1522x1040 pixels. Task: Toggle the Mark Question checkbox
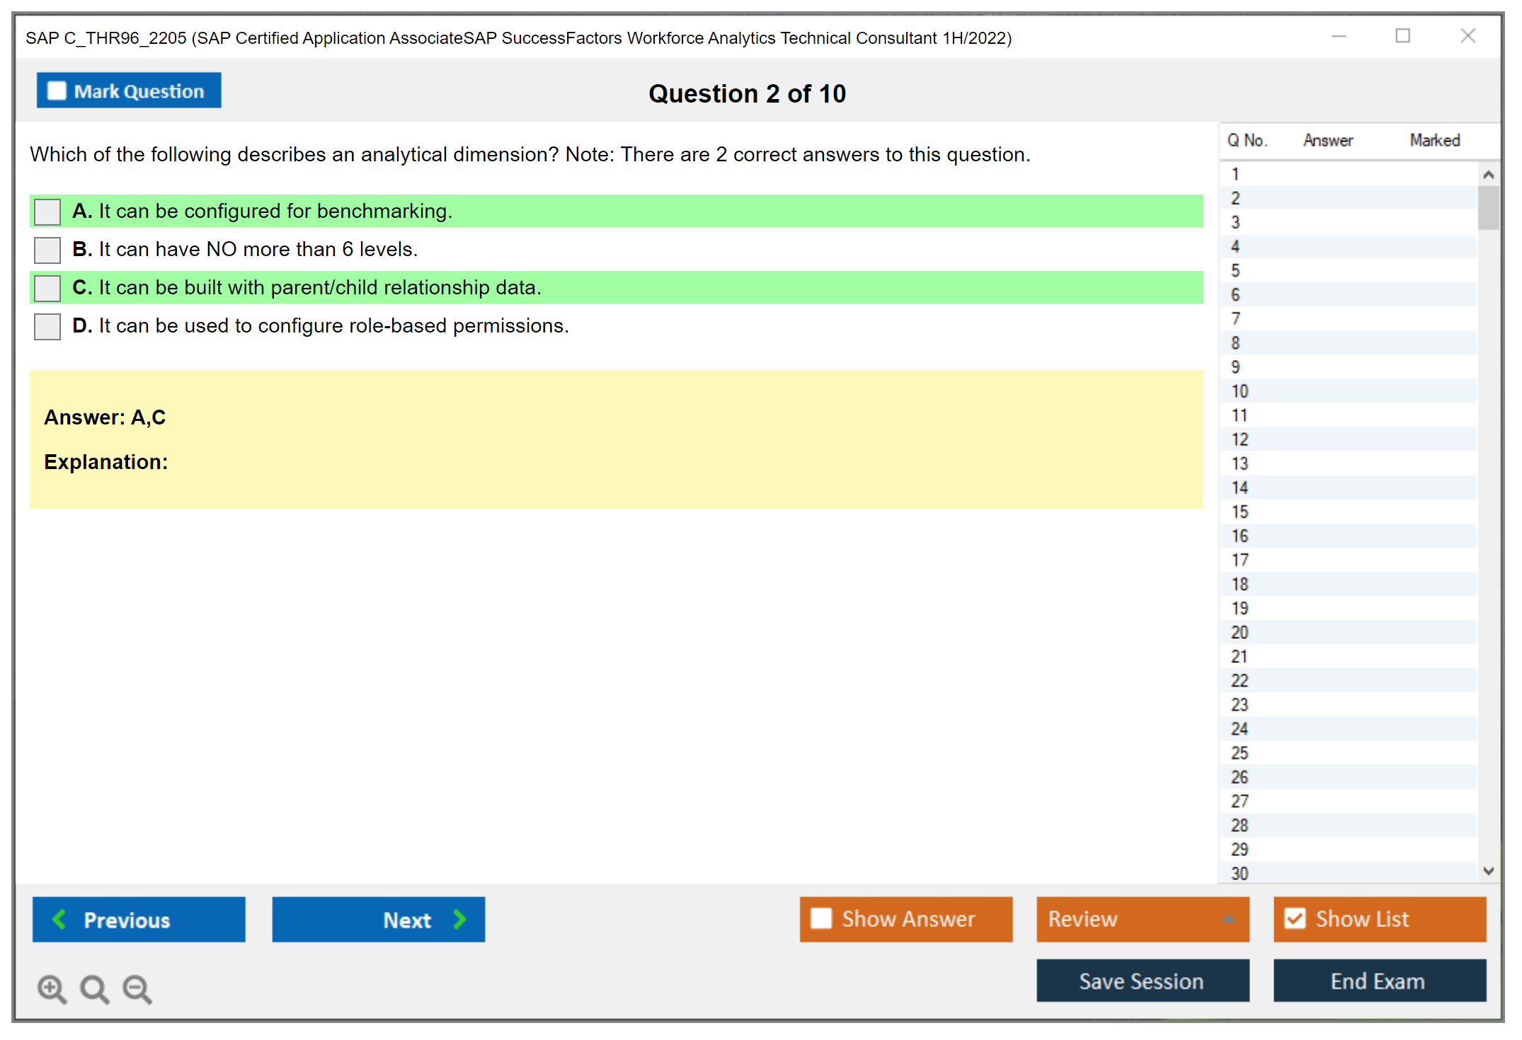click(x=57, y=91)
